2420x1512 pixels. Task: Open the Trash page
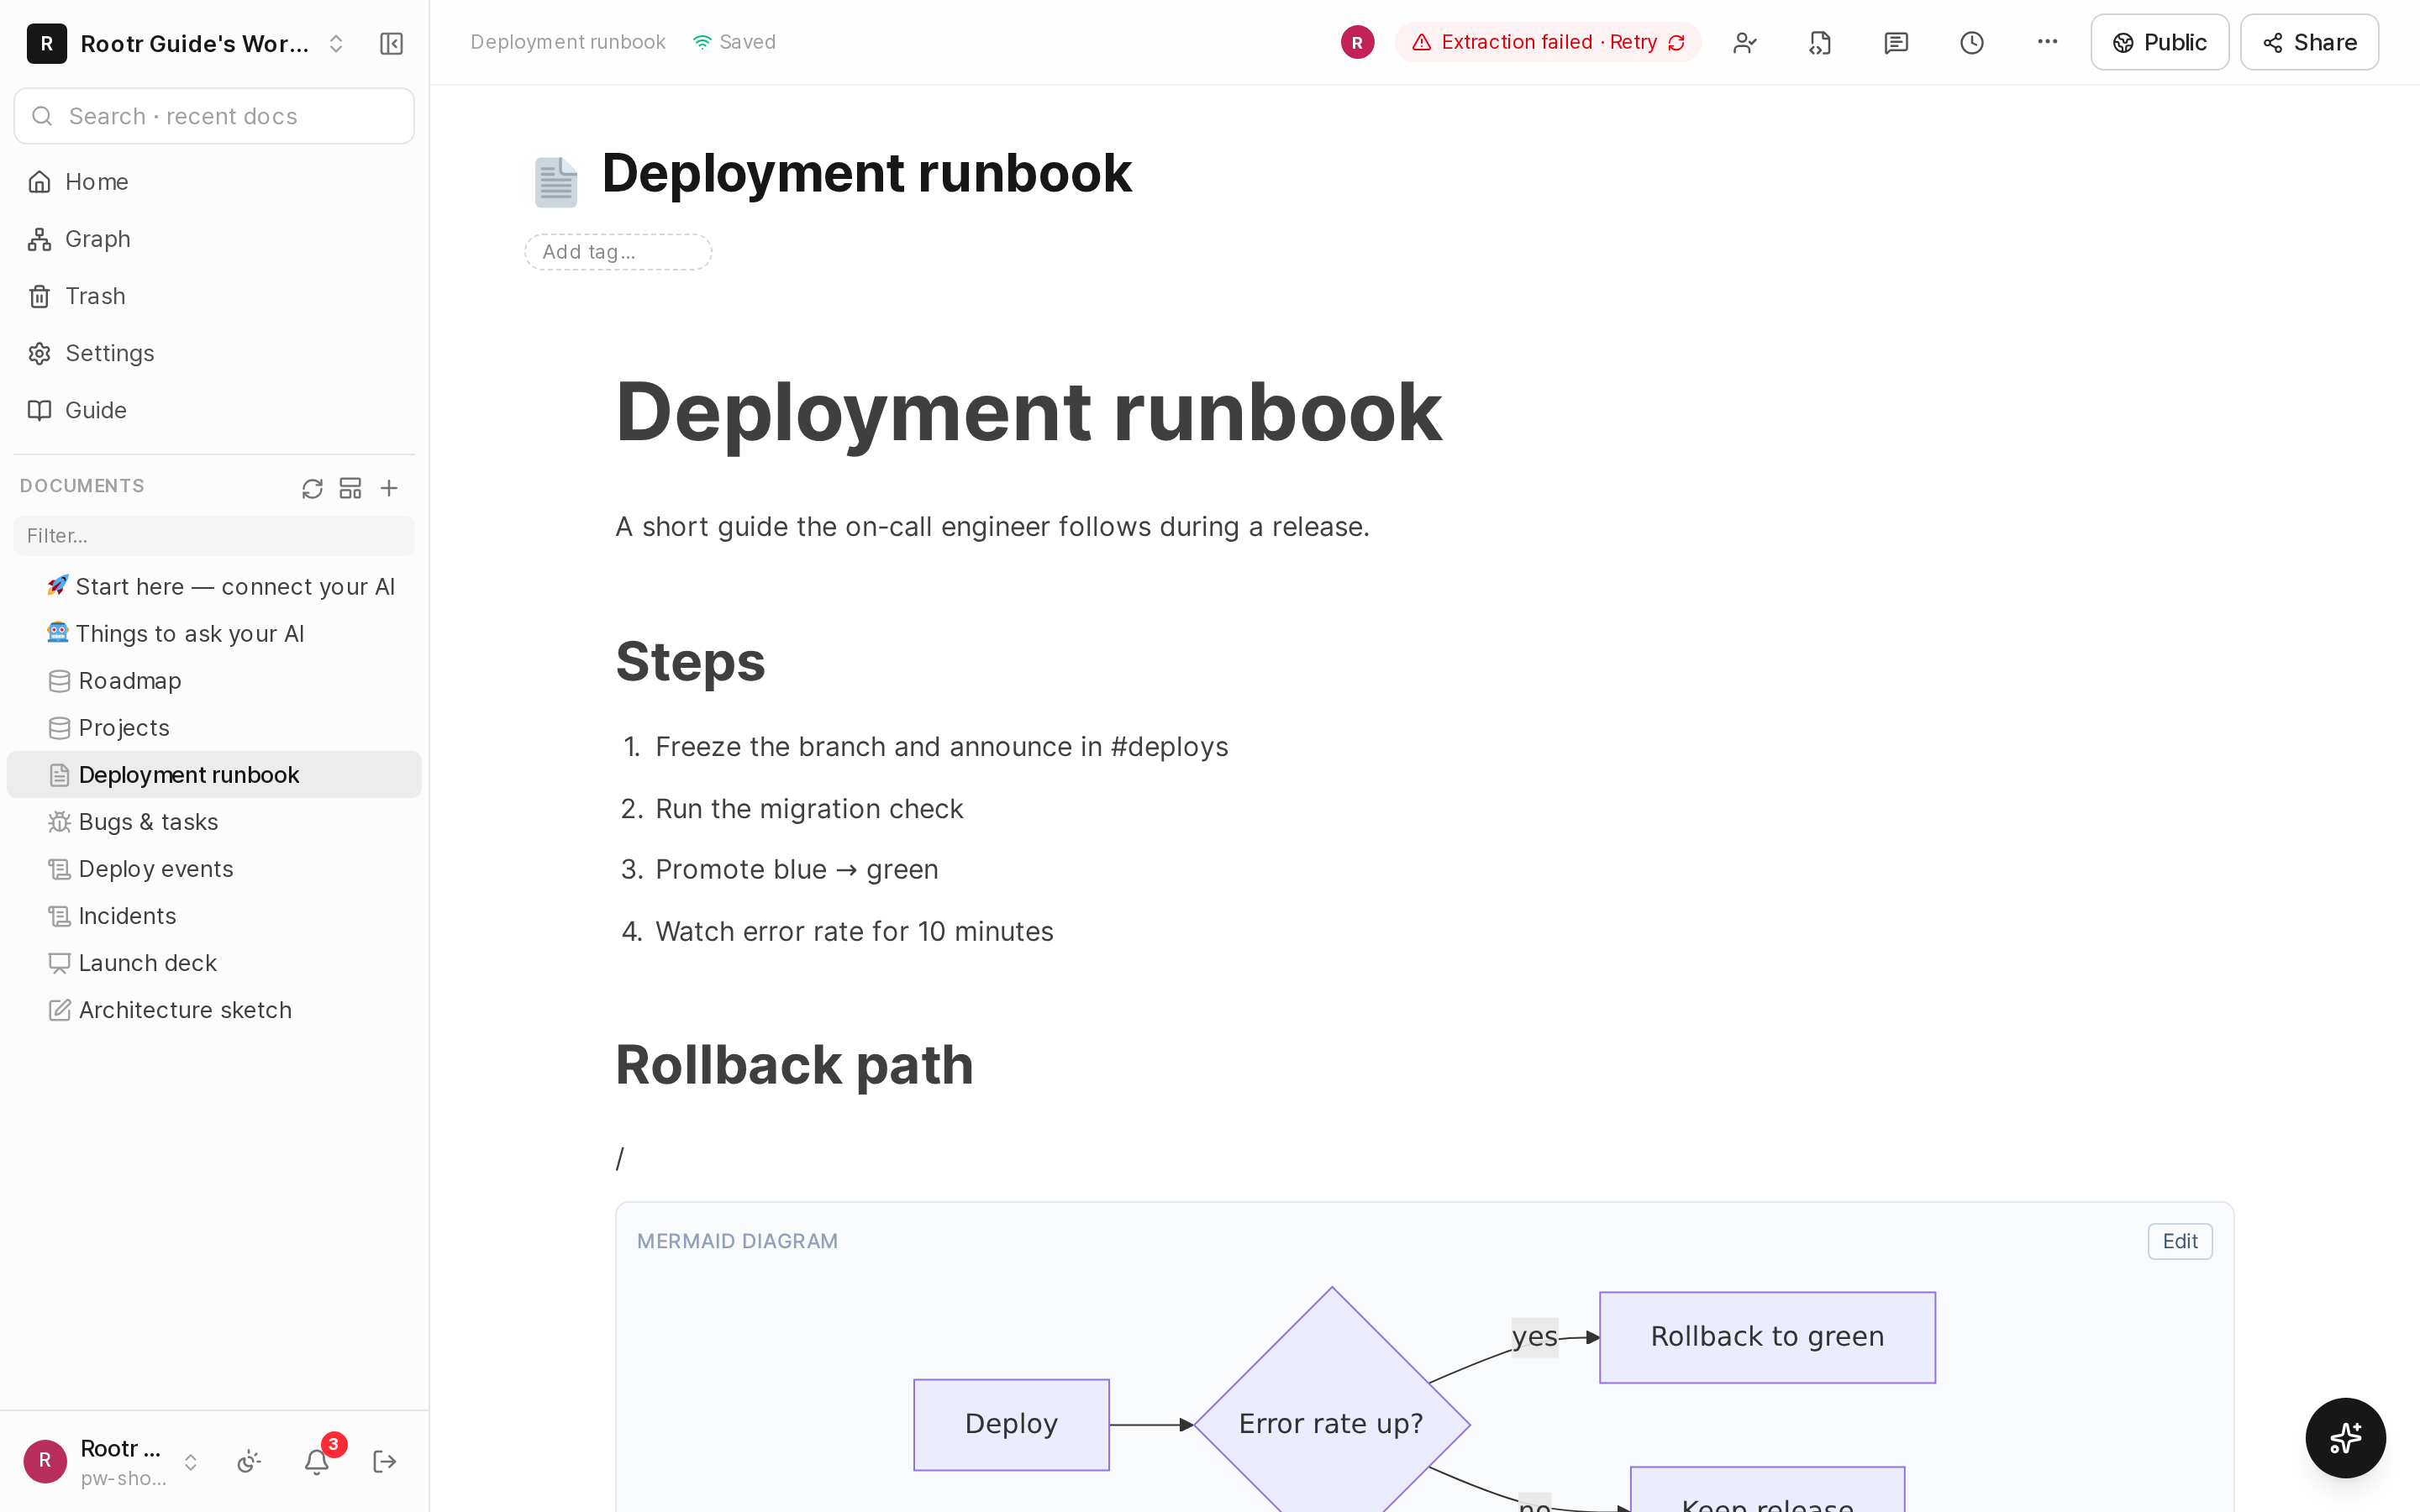[214, 296]
